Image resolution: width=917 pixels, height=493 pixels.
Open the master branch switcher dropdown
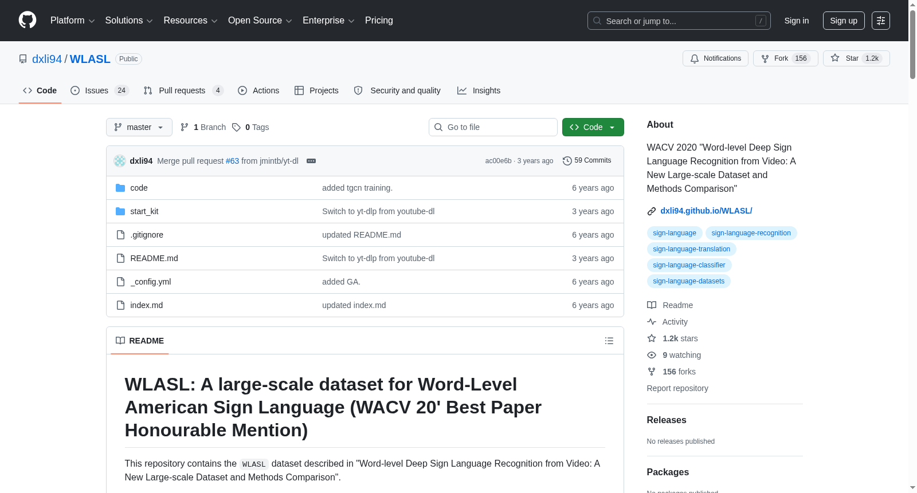pos(139,127)
